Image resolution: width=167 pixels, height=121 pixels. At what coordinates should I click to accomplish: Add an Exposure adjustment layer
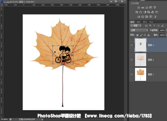click(x=151, y=7)
